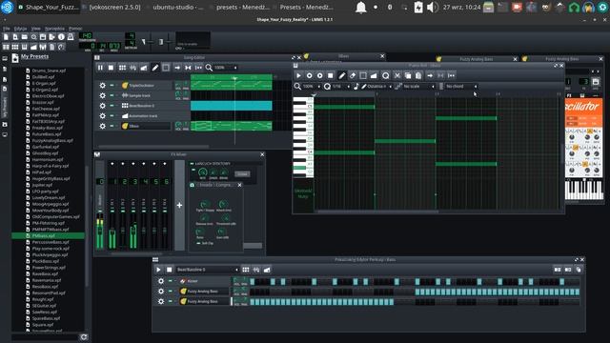Viewport: 610px width, 343px height.
Task: Click the Piano Roll quantize button
Action: [x=385, y=76]
